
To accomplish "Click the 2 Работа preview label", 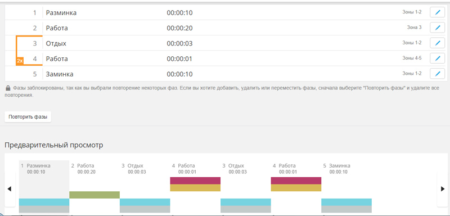I will click(x=82, y=166).
